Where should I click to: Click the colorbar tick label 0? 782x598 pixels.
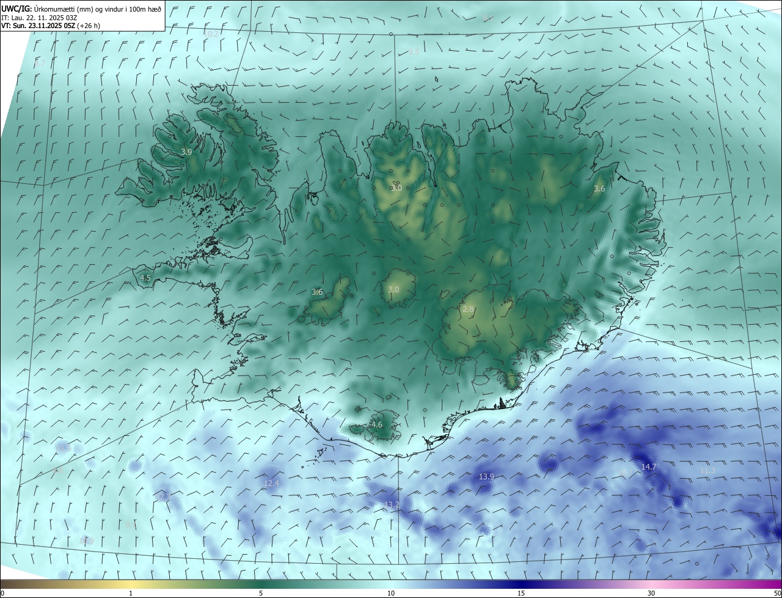[x=2, y=593]
